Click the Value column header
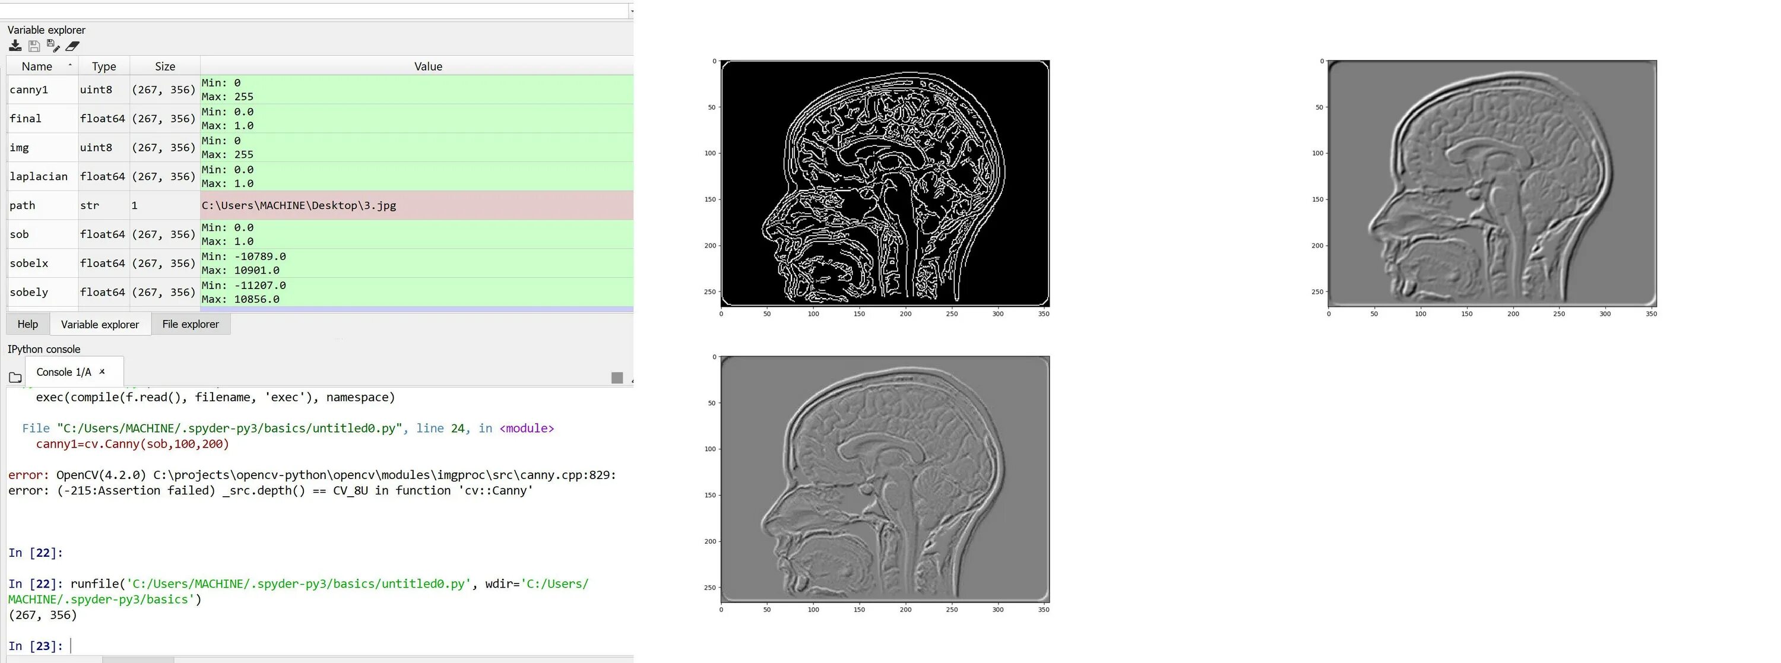This screenshot has width=1781, height=663. pyautogui.click(x=428, y=66)
